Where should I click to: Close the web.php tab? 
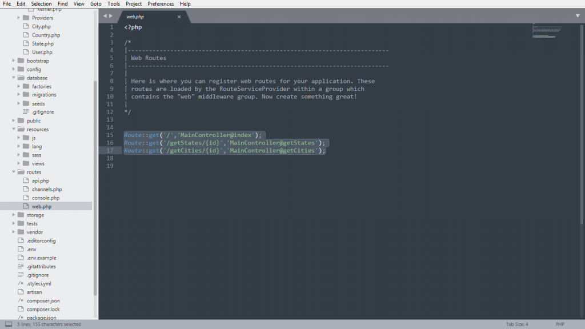pyautogui.click(x=179, y=17)
